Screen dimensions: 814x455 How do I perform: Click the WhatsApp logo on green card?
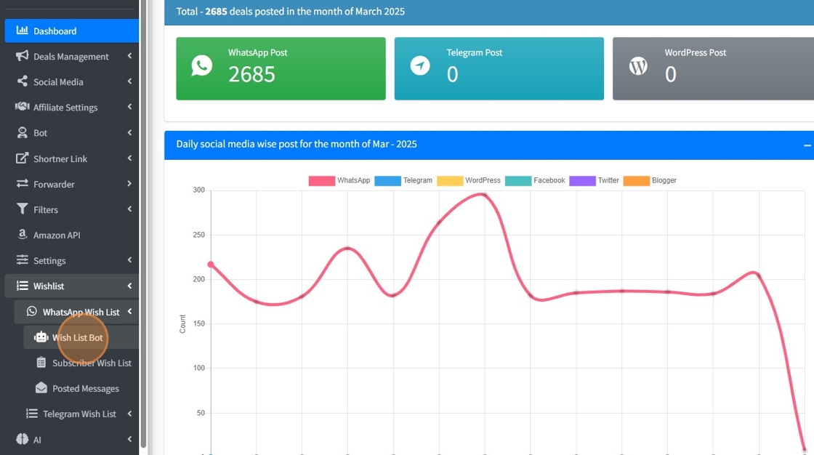pyautogui.click(x=201, y=66)
